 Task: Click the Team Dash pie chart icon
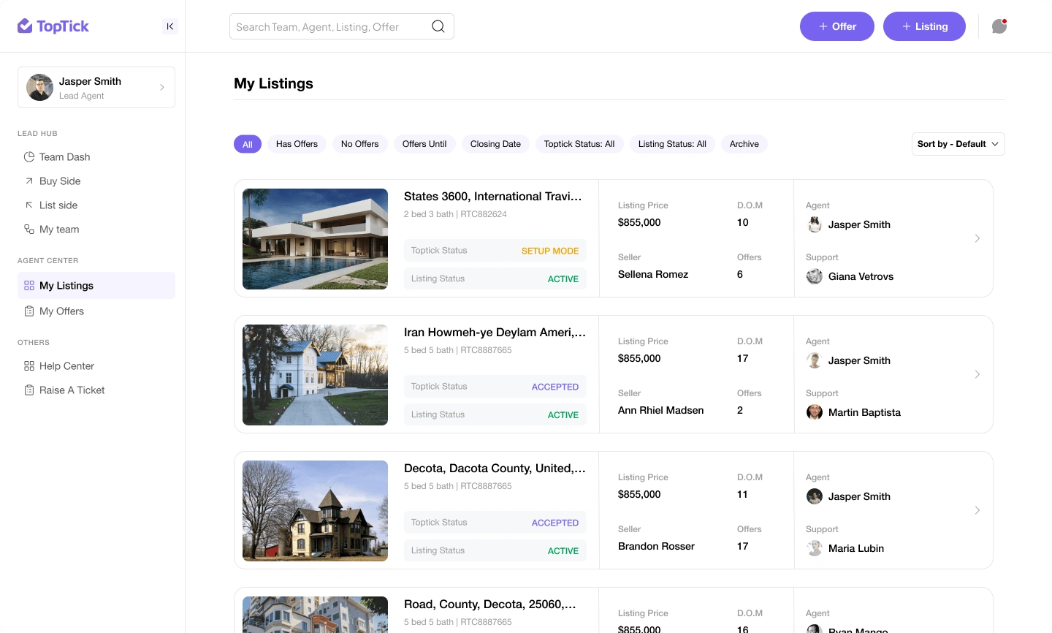(29, 157)
